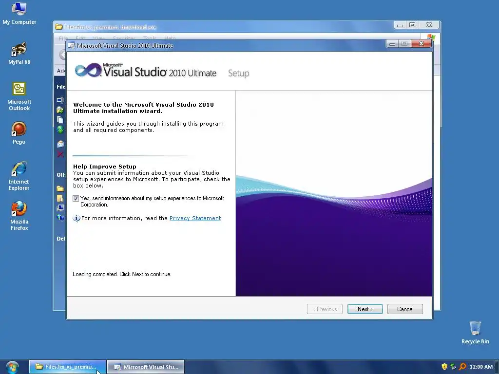Maximize the Files.fm Explorer window

pyautogui.click(x=412, y=25)
